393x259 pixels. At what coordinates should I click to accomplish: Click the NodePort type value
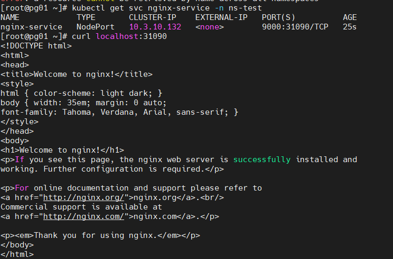[96, 27]
